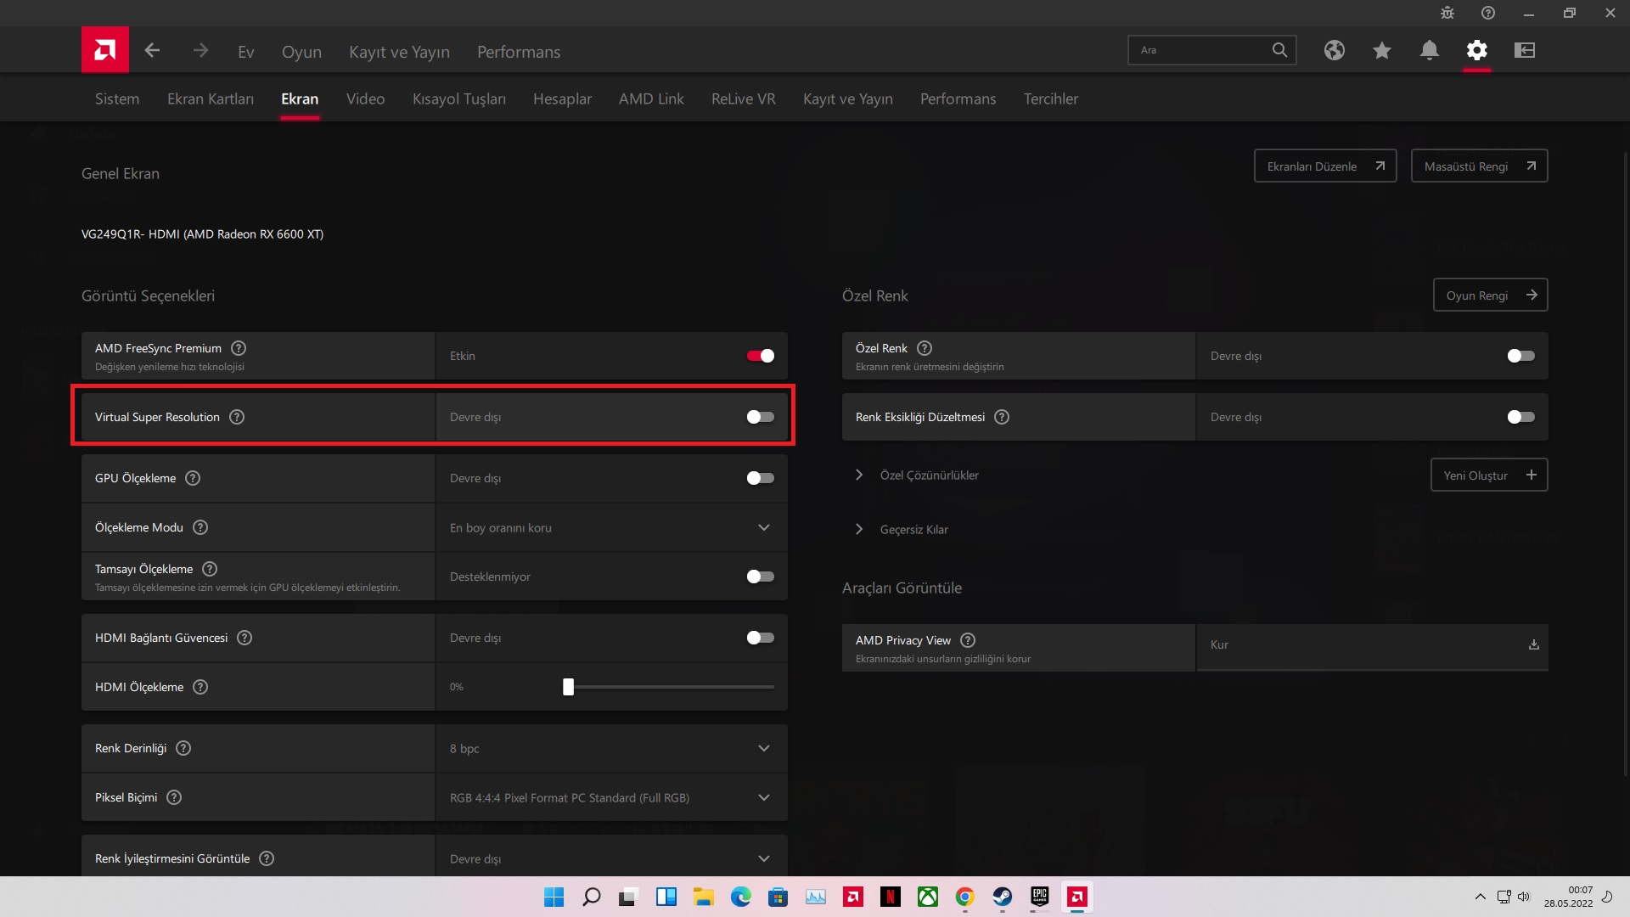
Task: Click the AMD logo home icon
Action: 105,50
